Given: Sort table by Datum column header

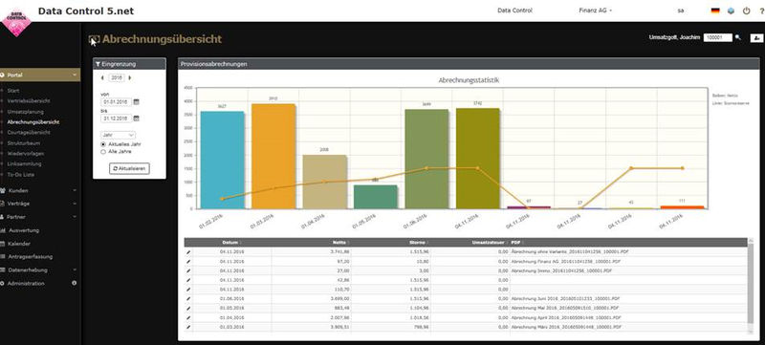Looking at the screenshot, I should (x=231, y=242).
